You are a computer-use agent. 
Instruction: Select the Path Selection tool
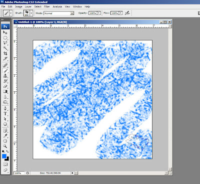(5, 119)
